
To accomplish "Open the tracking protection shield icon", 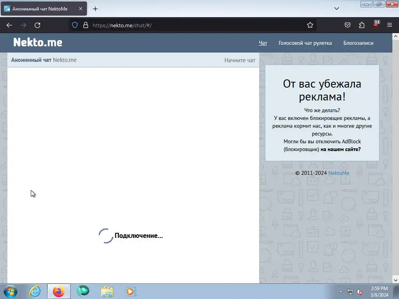I will 75,25.
